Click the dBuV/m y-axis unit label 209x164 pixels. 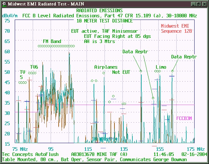click(10, 15)
